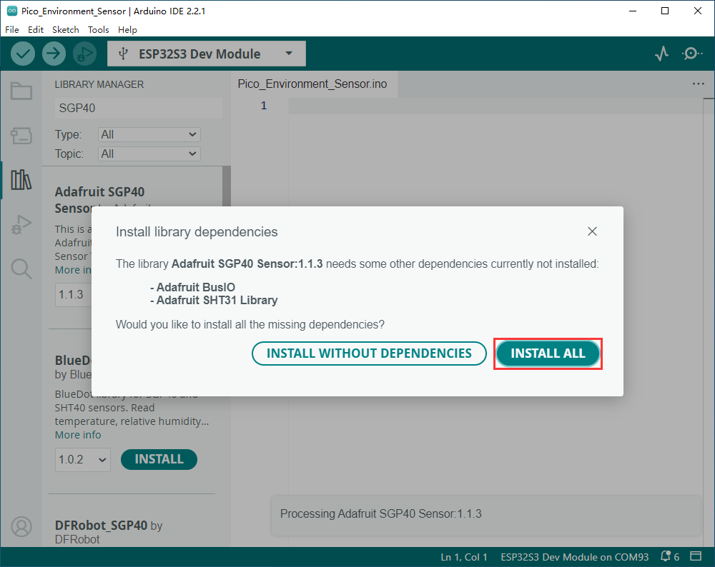715x567 pixels.
Task: Click the Arduino IDE title bar logo
Action: point(12,11)
